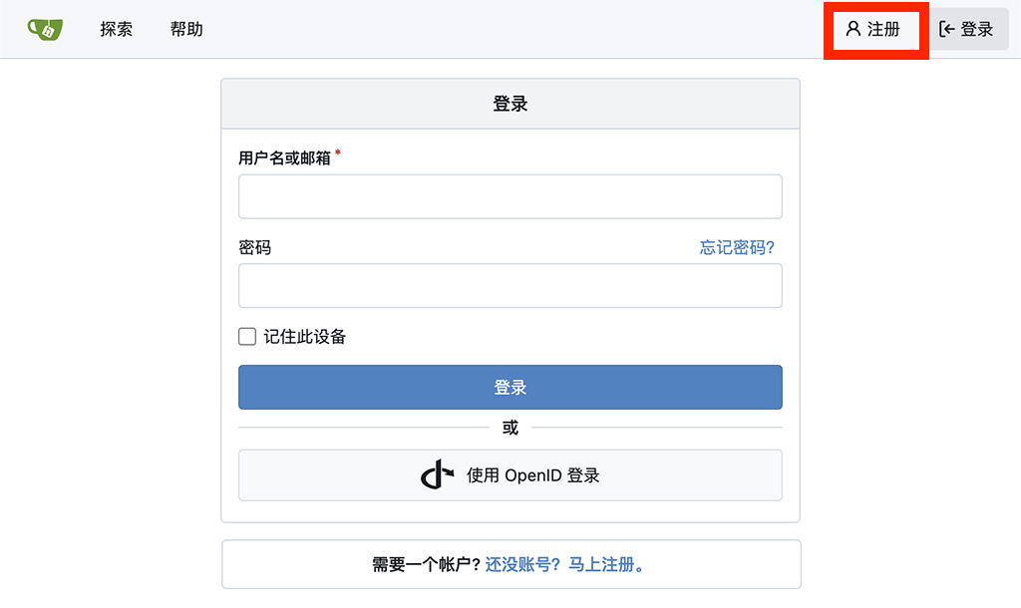Click the person icon on the 注册 button

pyautogui.click(x=853, y=29)
